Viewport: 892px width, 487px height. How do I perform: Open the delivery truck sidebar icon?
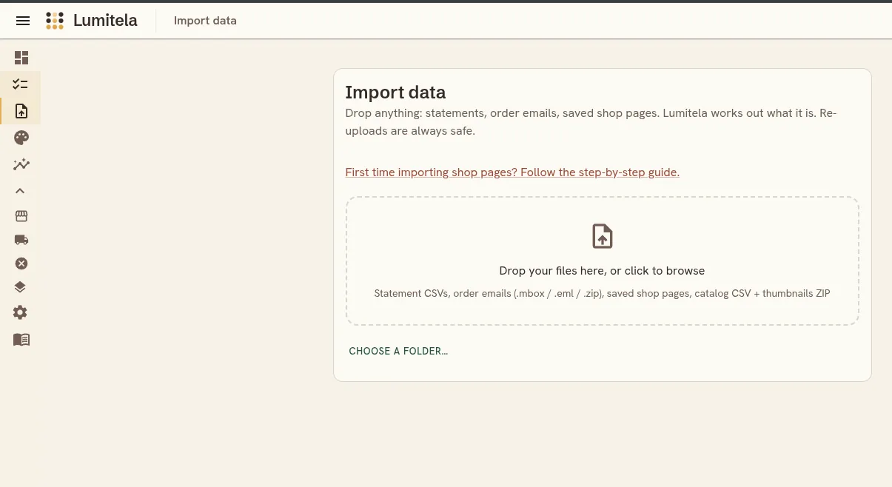pos(21,240)
